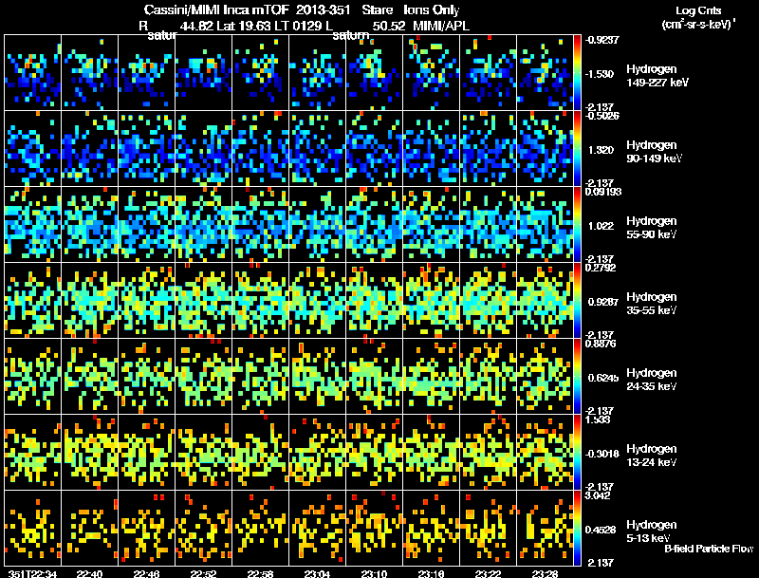Click the color scale bar for 35-55 keV row
This screenshot has width=759, height=578.
click(577, 301)
